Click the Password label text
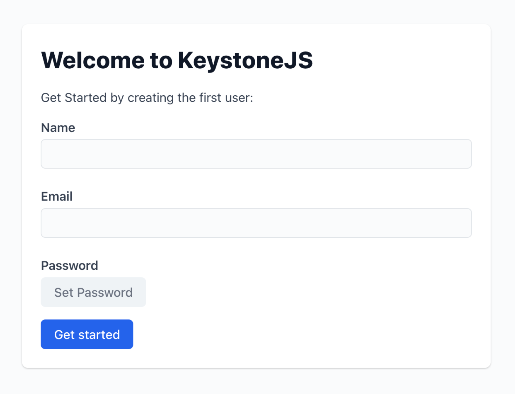The height and width of the screenshot is (394, 515). tap(69, 266)
